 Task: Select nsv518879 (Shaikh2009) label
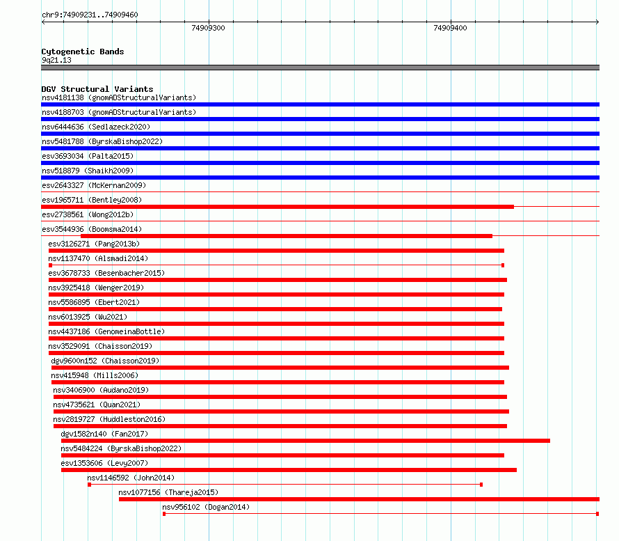[88, 171]
